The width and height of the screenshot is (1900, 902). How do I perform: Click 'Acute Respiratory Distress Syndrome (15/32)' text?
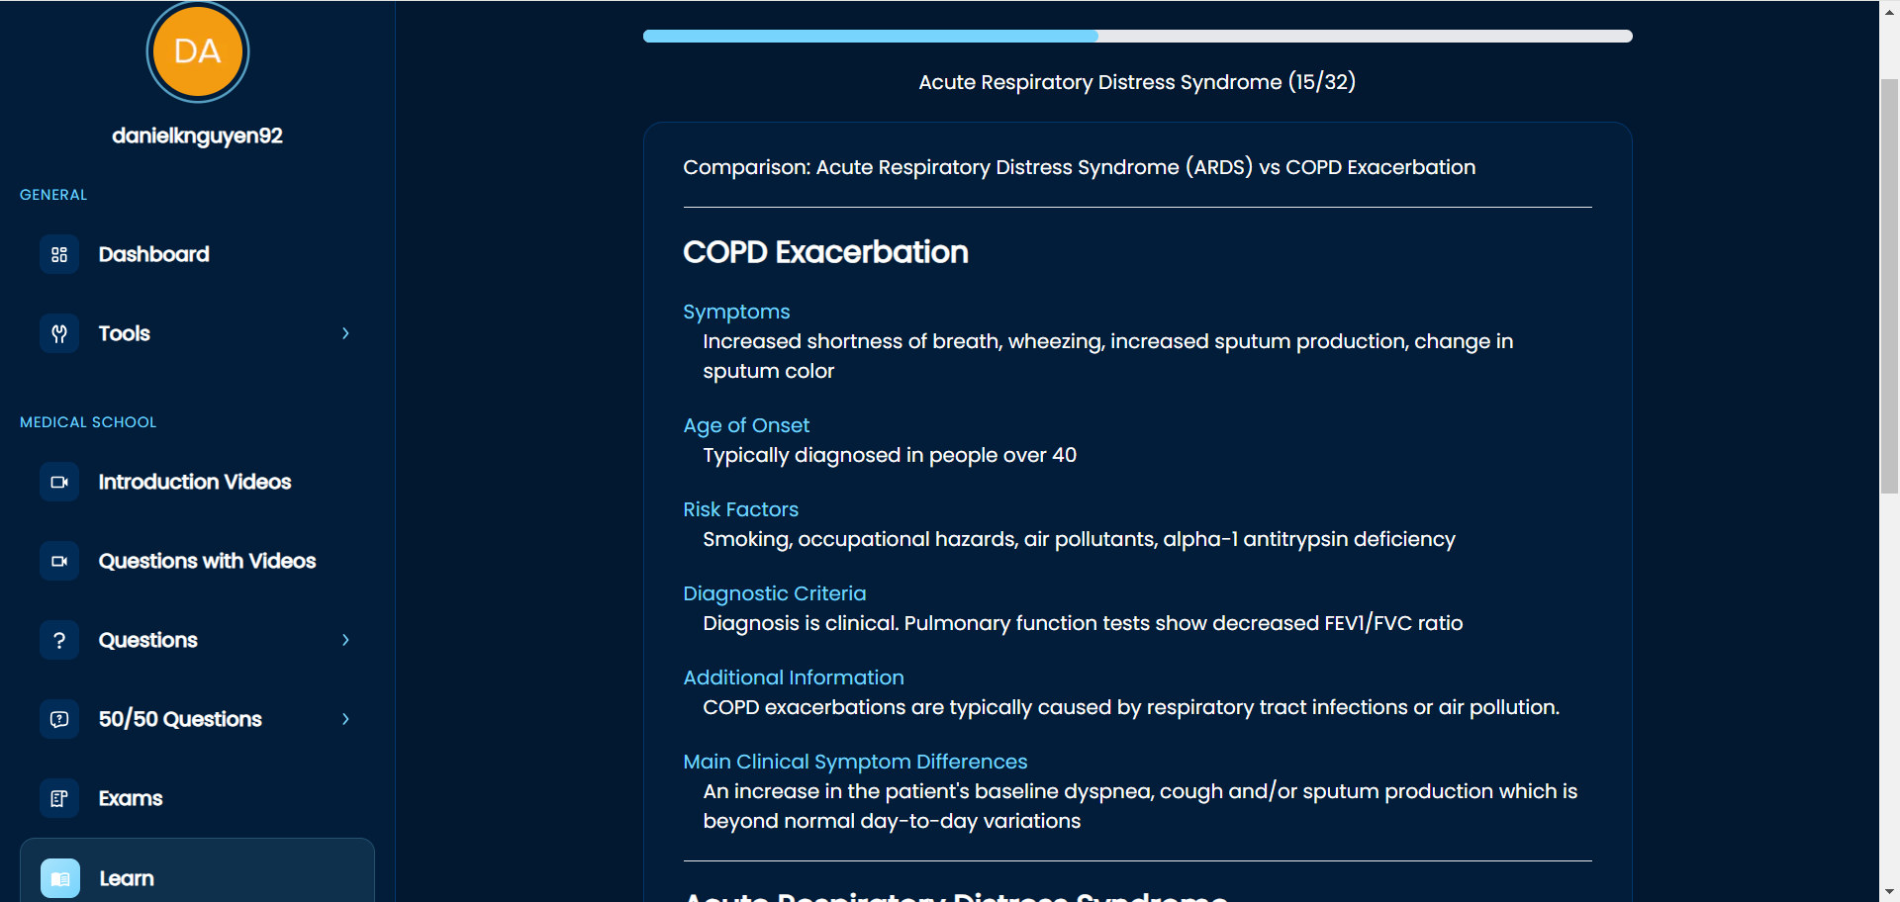click(x=1137, y=82)
